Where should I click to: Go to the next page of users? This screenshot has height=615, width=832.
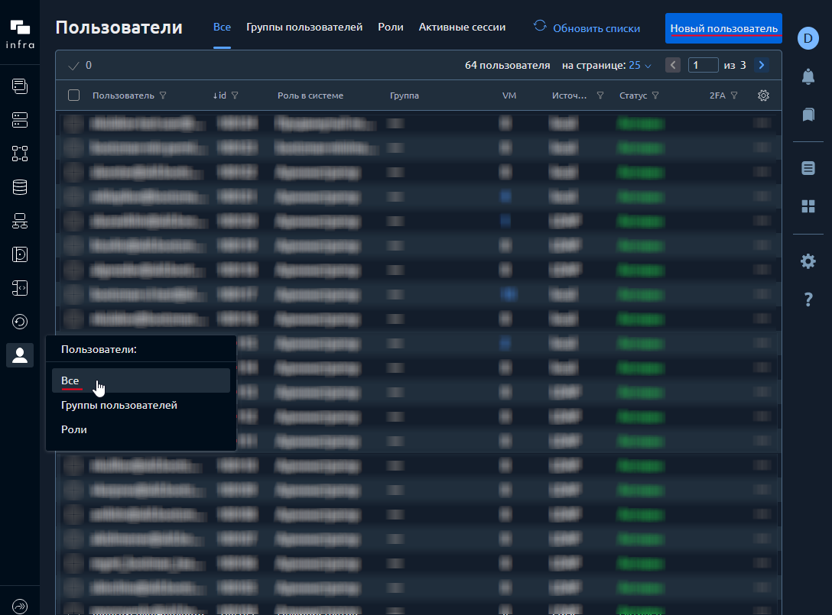pyautogui.click(x=762, y=65)
